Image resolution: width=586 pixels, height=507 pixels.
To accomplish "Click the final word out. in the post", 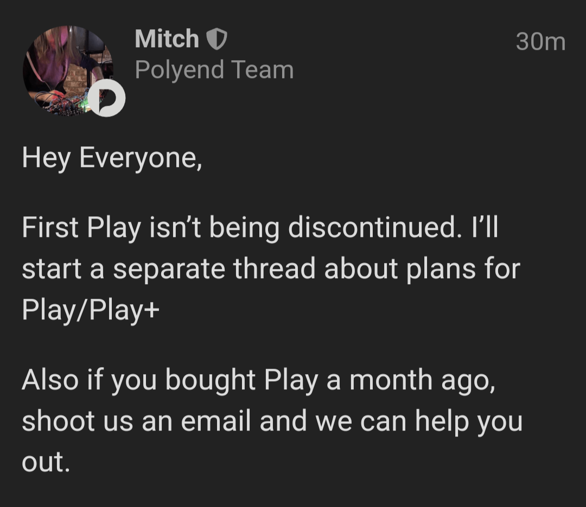I will tap(46, 462).
